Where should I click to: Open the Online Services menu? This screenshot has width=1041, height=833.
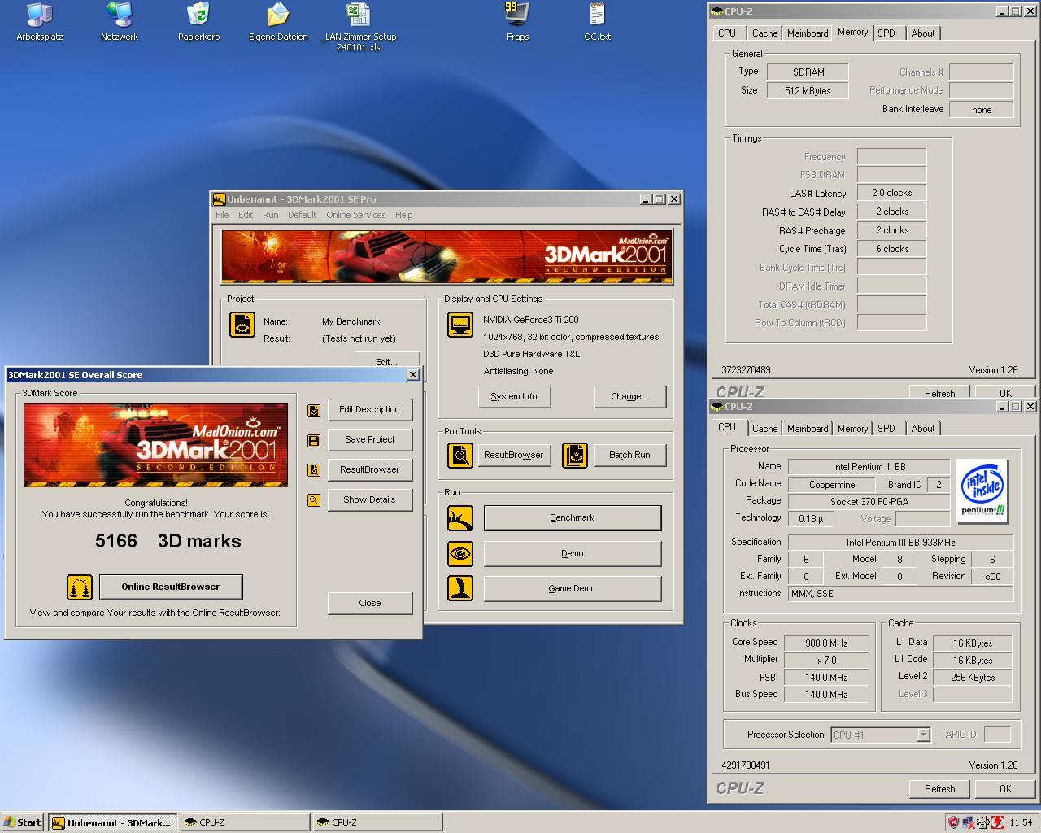[x=355, y=215]
